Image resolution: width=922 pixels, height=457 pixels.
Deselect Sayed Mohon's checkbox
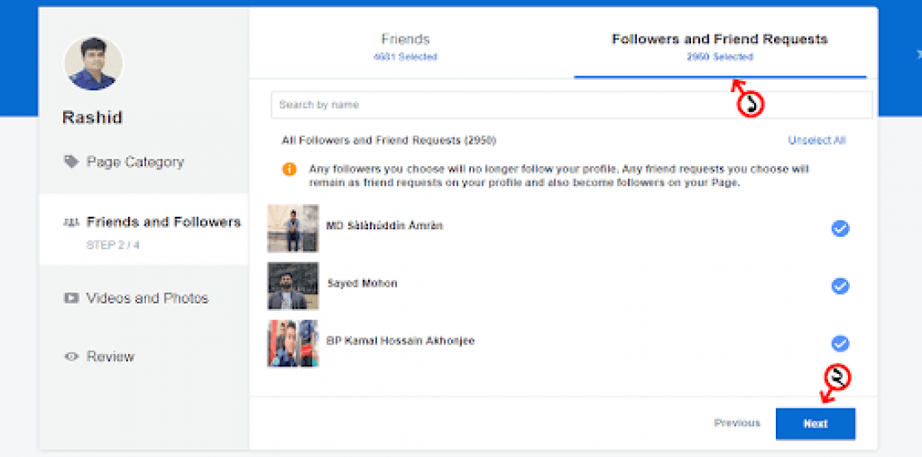(x=840, y=286)
